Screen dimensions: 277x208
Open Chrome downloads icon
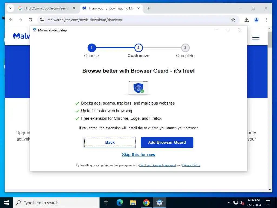[x=247, y=20]
